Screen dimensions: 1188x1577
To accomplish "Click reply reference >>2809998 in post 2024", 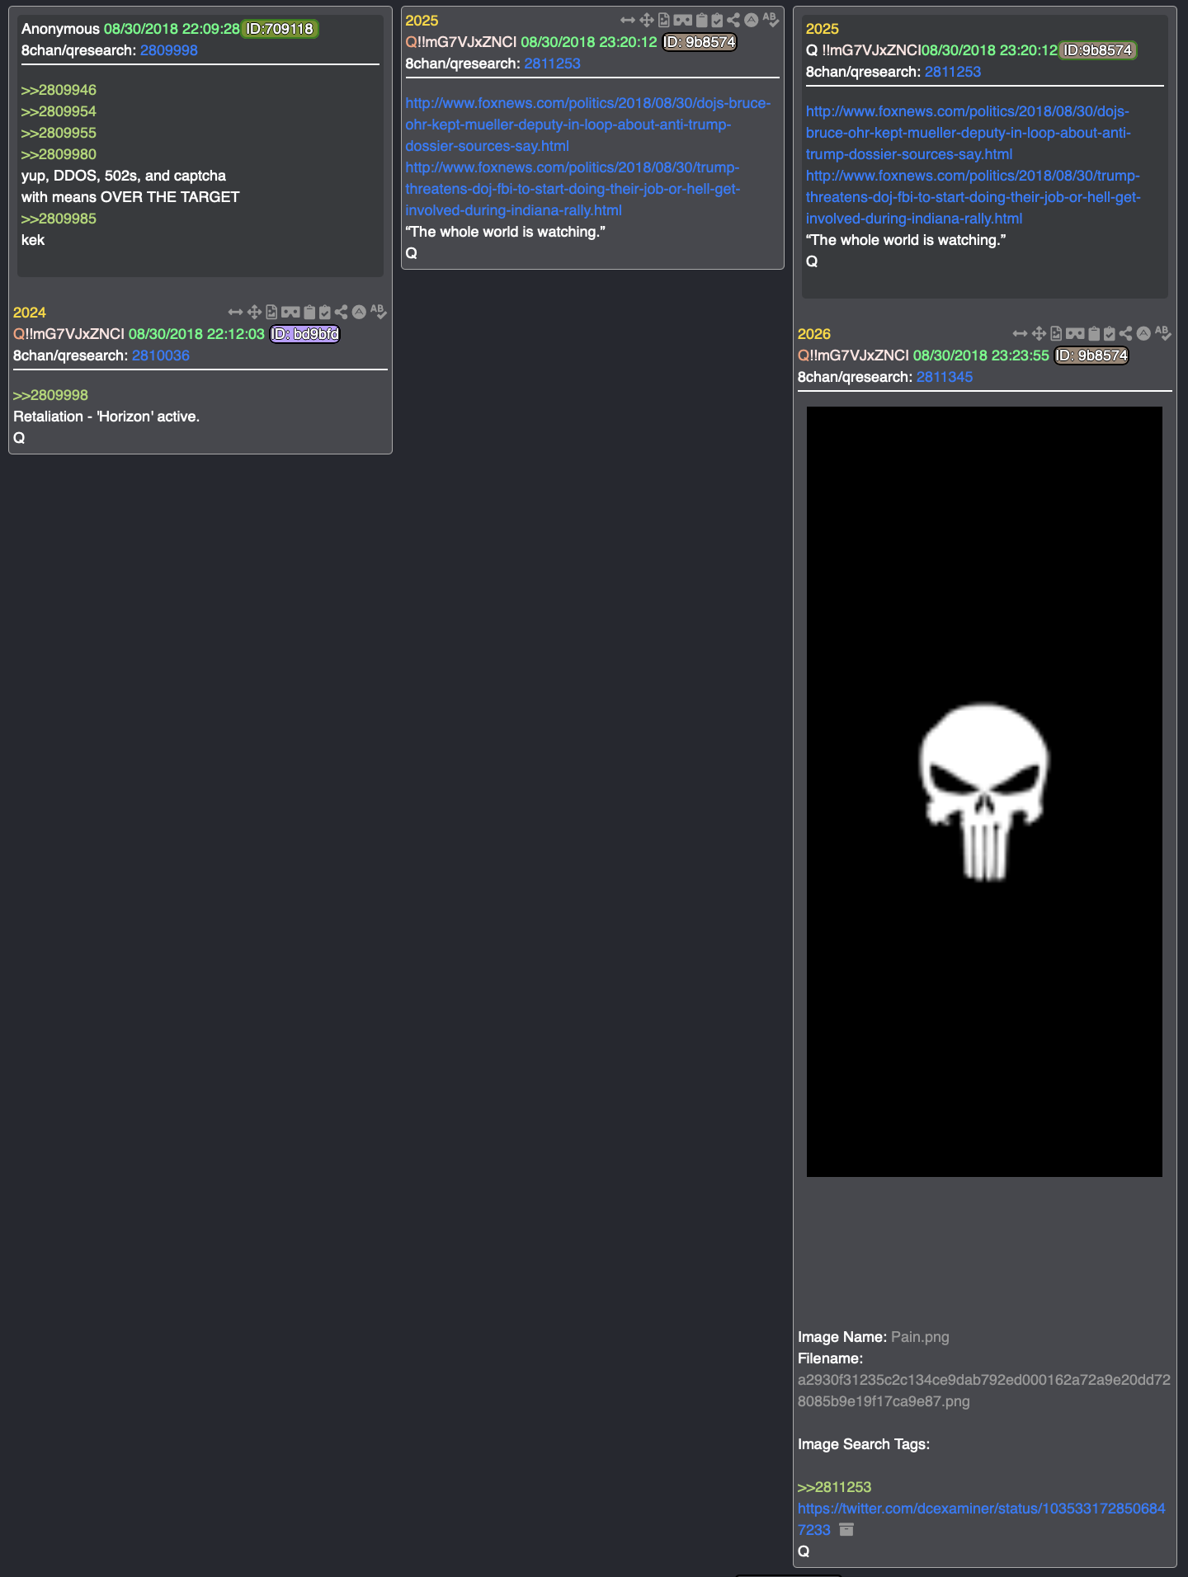I will (x=50, y=395).
